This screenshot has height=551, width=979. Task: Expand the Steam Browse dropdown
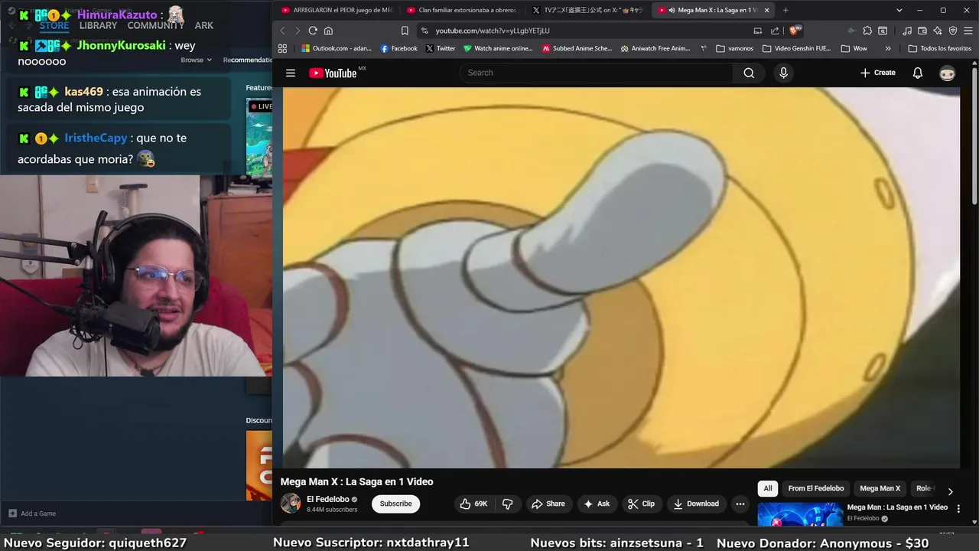(196, 60)
